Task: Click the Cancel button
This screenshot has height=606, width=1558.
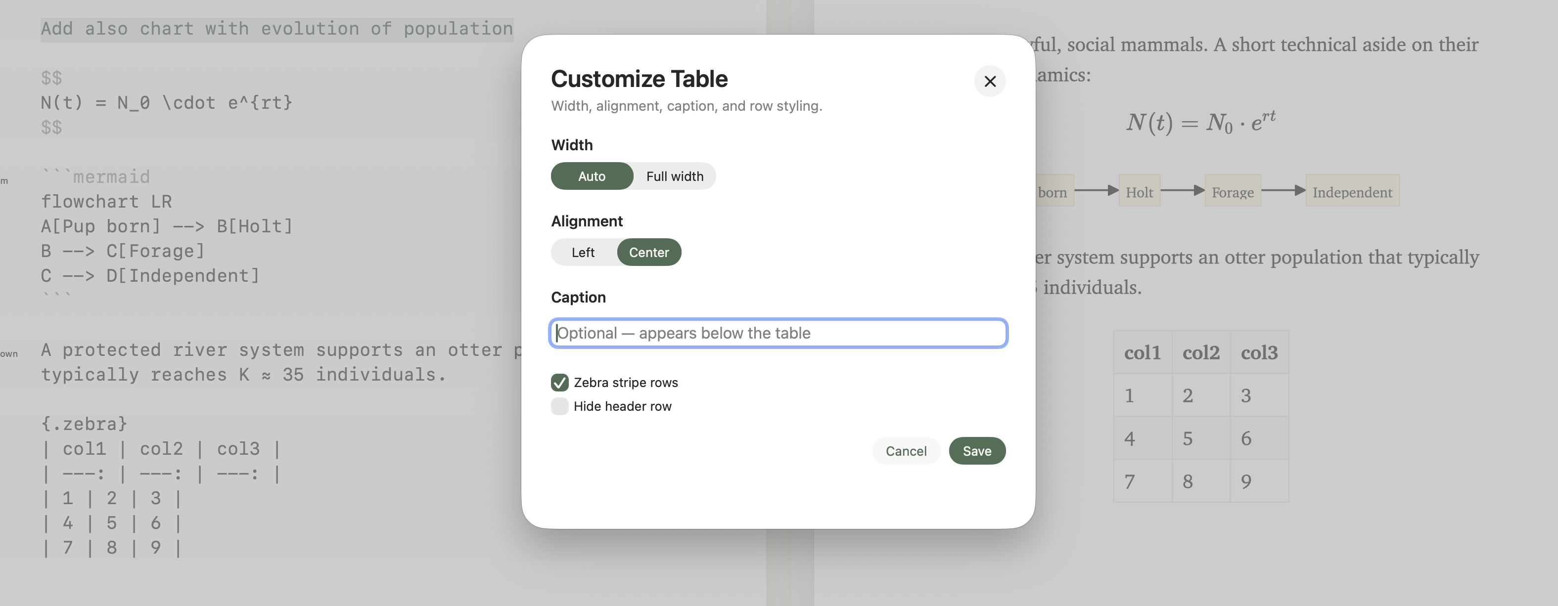Action: coord(906,451)
